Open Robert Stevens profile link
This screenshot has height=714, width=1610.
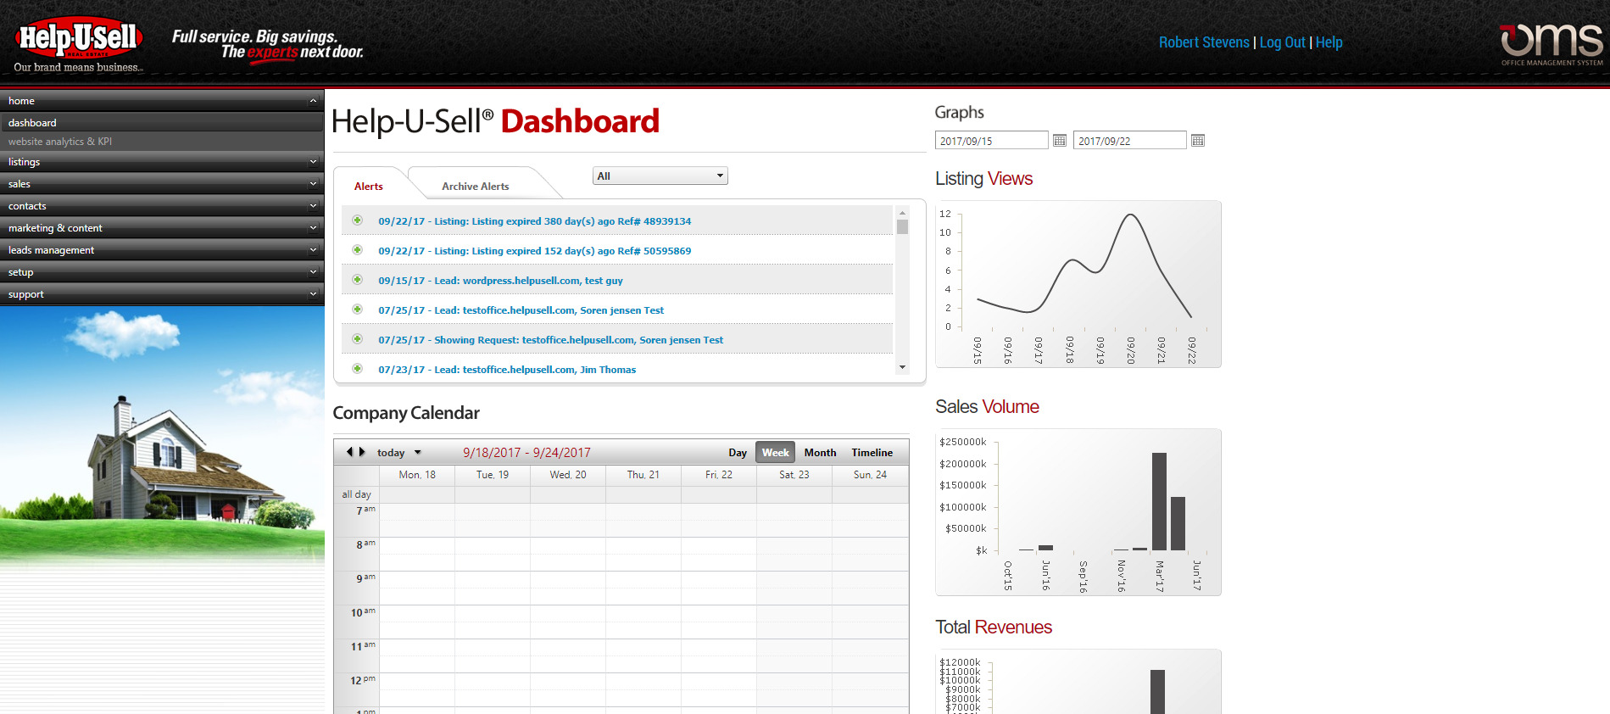[1204, 42]
